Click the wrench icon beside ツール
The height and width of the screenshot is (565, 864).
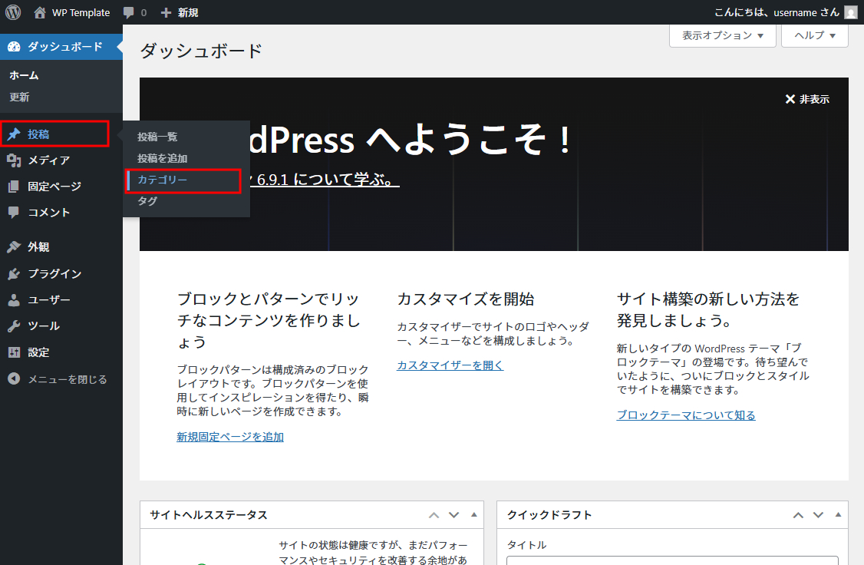coord(14,326)
